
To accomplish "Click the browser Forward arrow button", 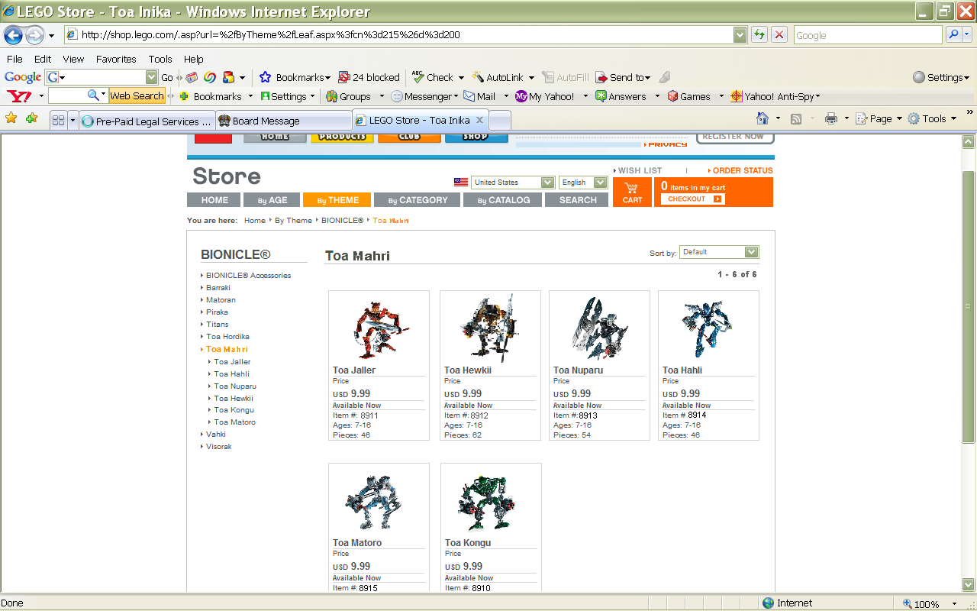I will [34, 35].
